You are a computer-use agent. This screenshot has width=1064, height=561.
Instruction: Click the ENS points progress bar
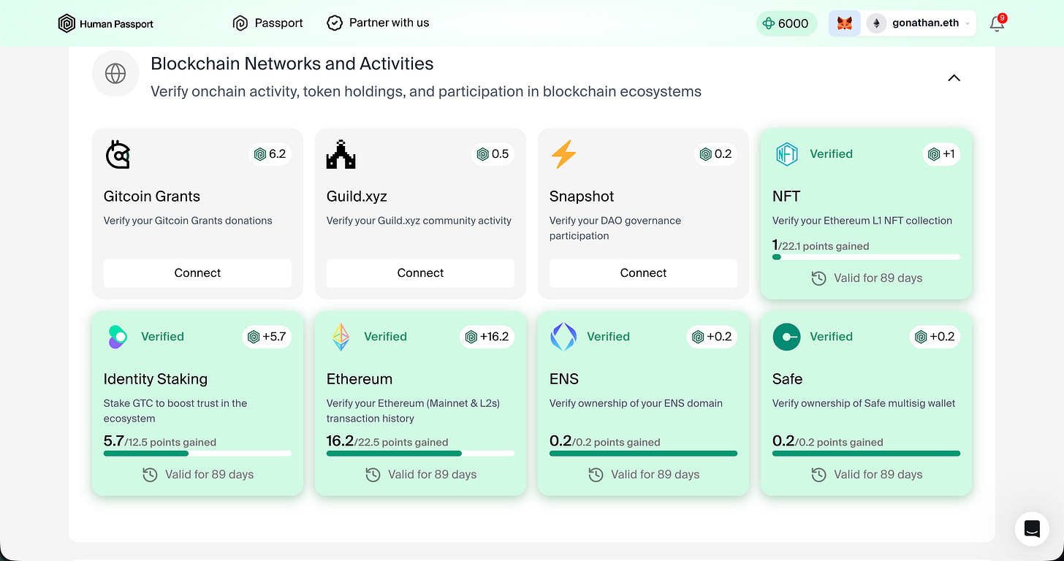[643, 454]
